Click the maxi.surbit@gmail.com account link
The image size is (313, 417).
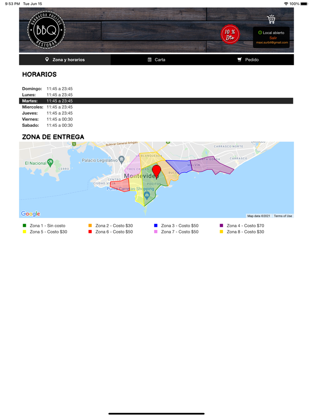tap(272, 42)
